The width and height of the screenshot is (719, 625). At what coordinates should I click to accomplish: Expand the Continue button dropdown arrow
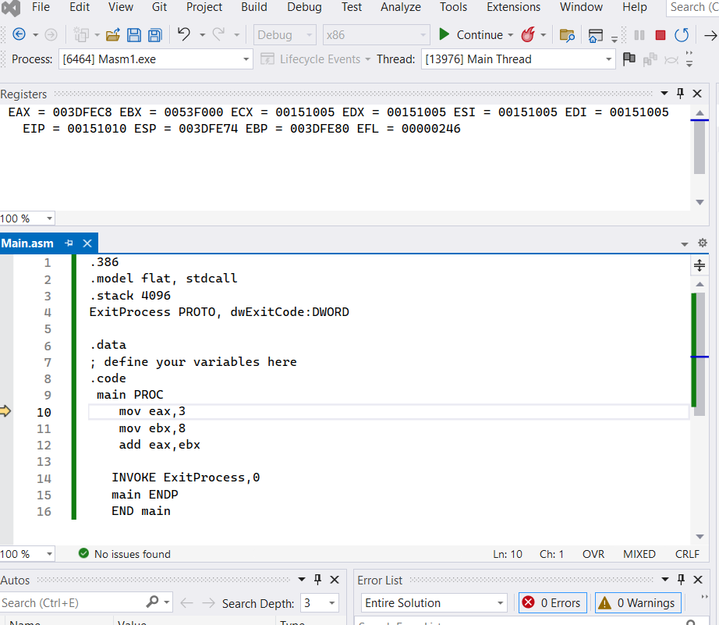point(510,35)
